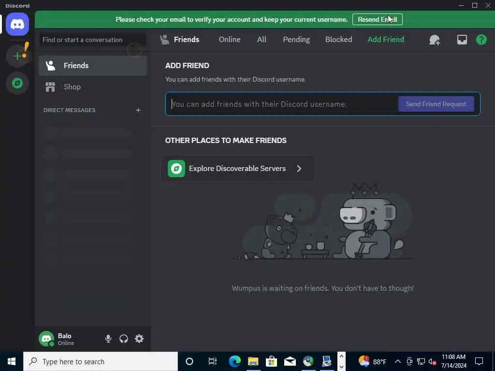The width and height of the screenshot is (495, 371).
Task: Open Explore Discoverable Servers compass in sidebar
Action: coord(17,83)
